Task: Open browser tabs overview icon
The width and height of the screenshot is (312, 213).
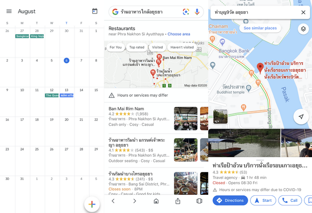Action: 199,201
